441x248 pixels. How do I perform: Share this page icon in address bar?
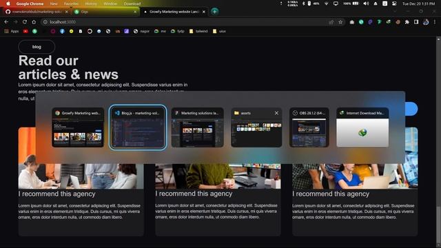331,22
